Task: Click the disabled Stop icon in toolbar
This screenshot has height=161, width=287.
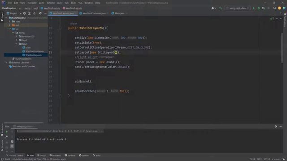Action: pos(269,8)
